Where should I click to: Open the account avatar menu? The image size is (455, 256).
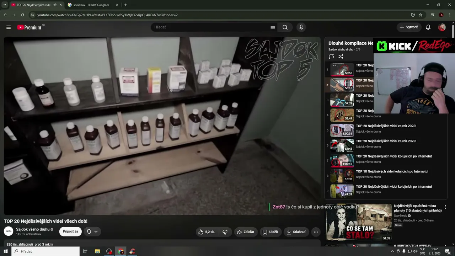[x=442, y=27]
